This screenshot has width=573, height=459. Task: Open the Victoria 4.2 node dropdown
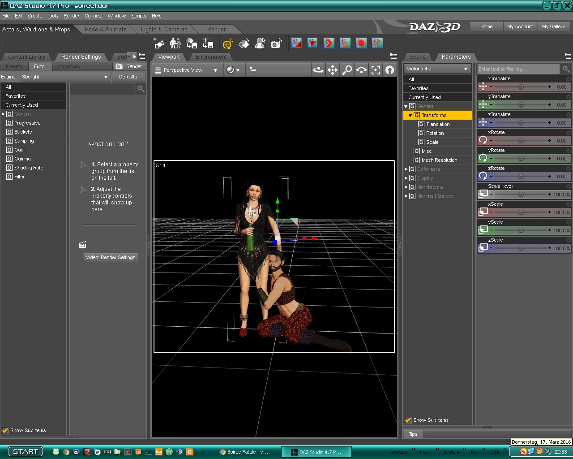(x=437, y=69)
